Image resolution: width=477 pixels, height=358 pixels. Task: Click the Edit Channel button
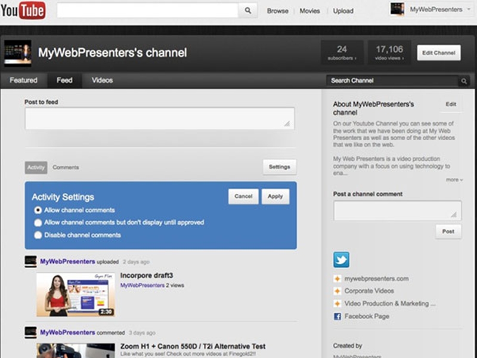click(439, 53)
